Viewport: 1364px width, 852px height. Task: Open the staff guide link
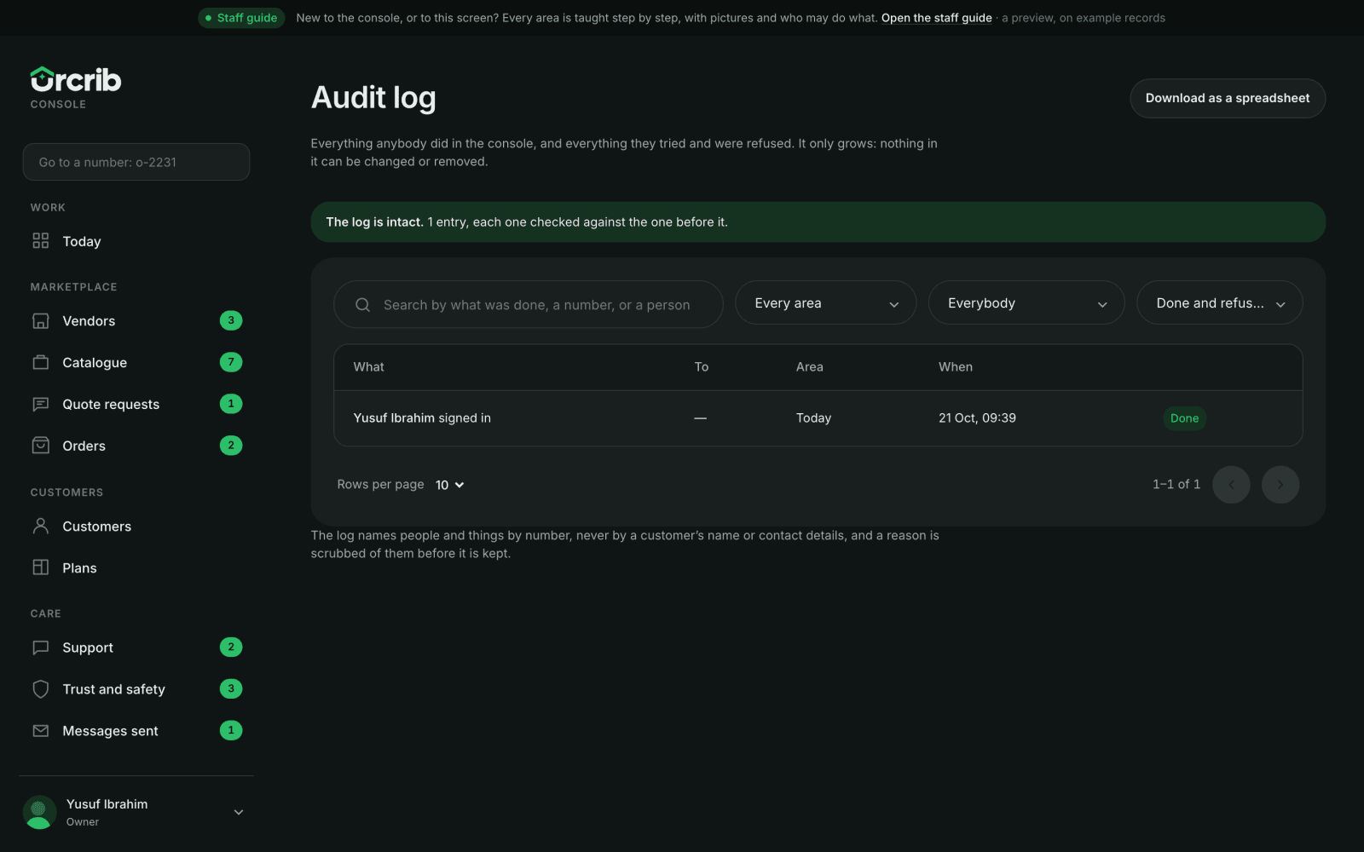pos(936,18)
